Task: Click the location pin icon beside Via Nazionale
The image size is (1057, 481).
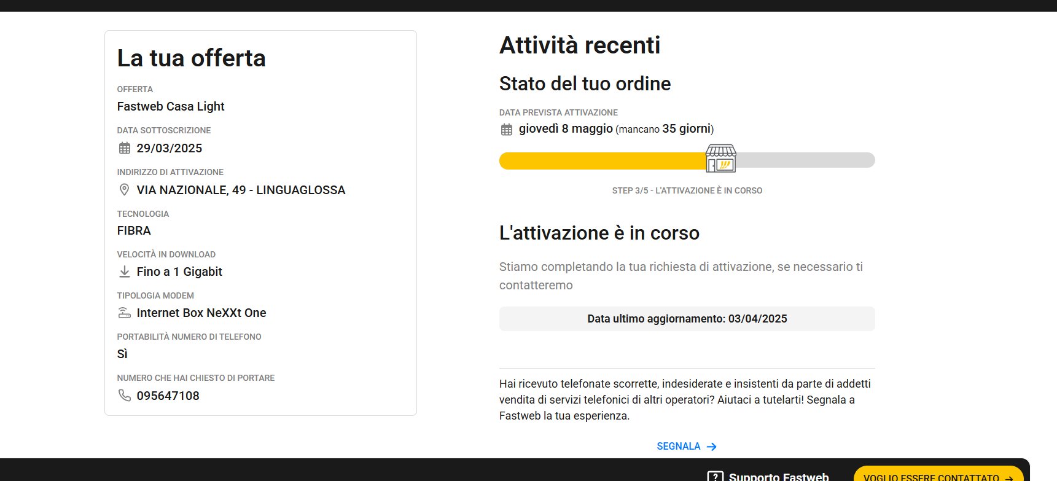Action: coord(124,190)
